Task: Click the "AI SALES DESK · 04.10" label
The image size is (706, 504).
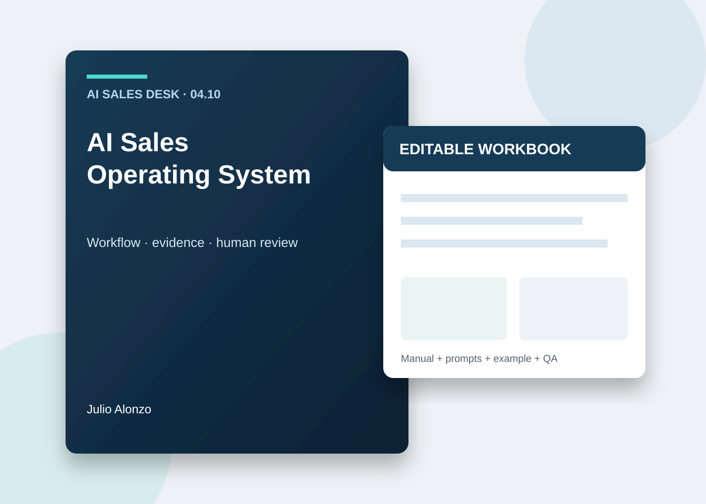Action: pos(153,94)
